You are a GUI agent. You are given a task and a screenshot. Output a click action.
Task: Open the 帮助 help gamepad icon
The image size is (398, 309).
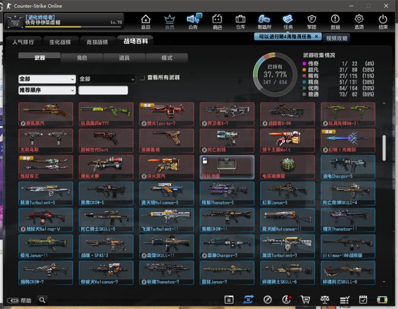coord(19,300)
